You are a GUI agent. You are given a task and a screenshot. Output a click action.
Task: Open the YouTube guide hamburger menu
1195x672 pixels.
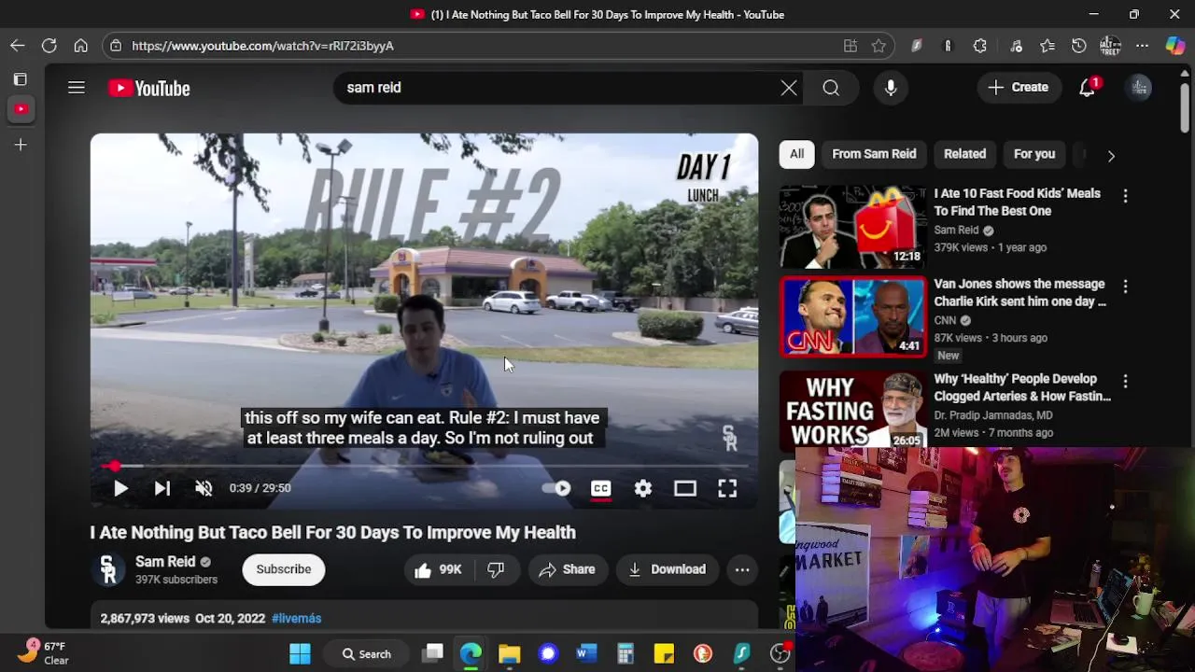coord(77,88)
